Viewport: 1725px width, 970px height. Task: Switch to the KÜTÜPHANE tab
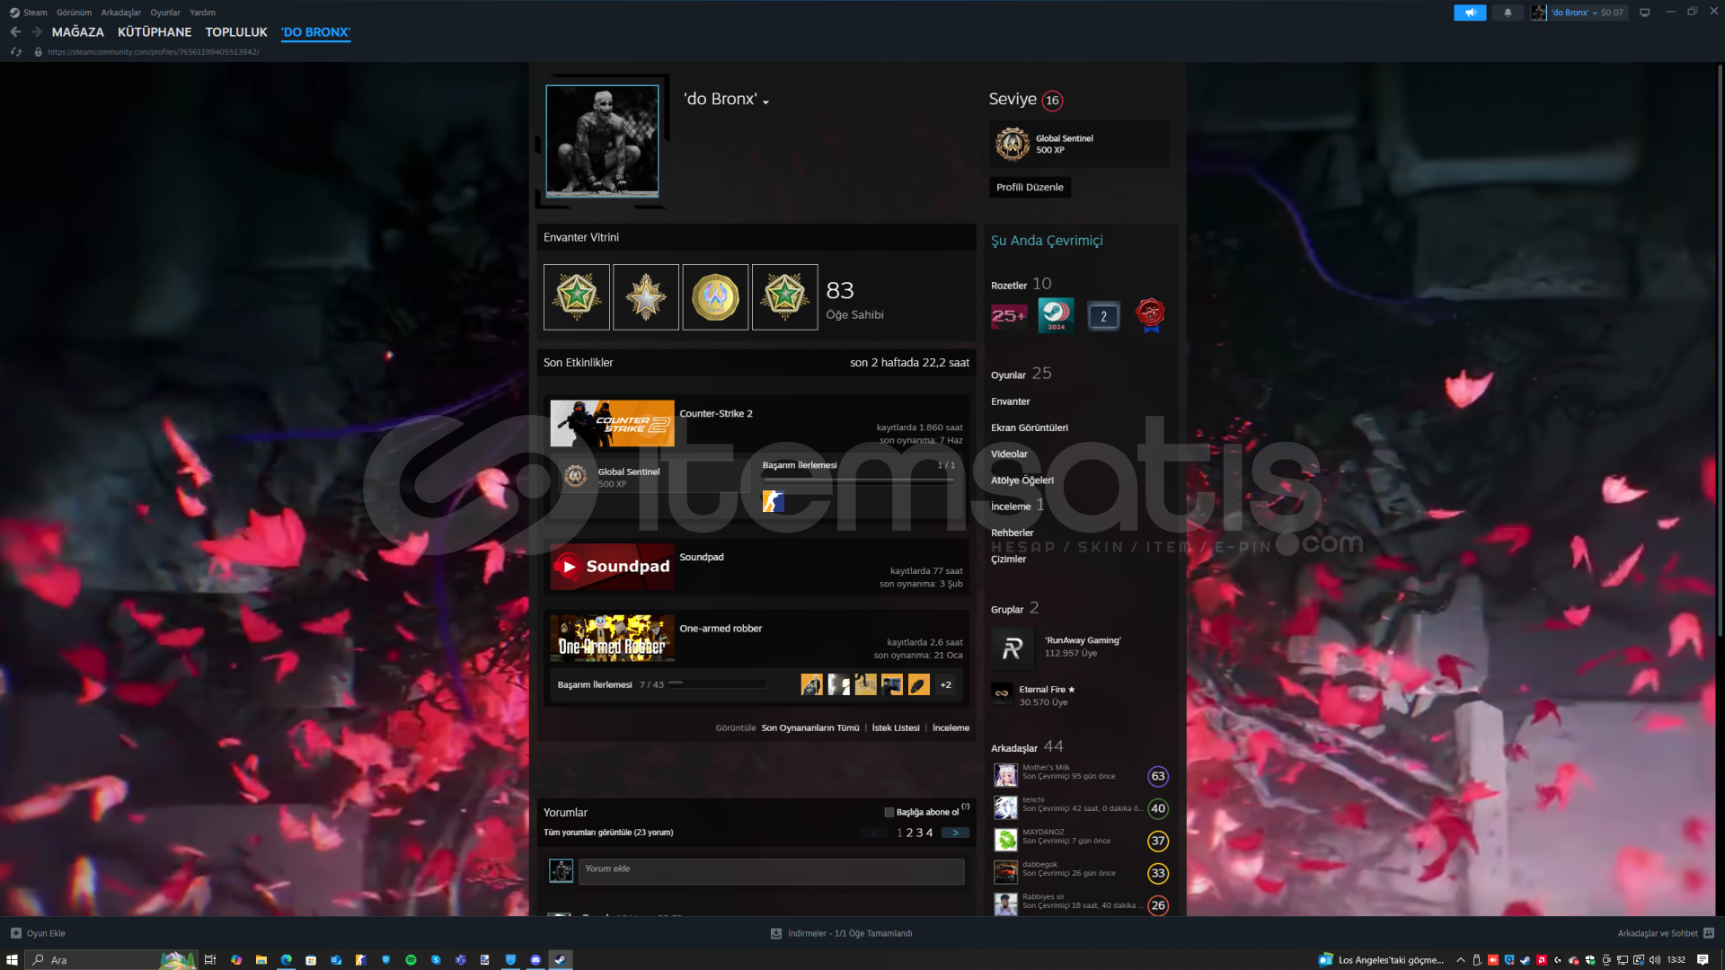(155, 31)
